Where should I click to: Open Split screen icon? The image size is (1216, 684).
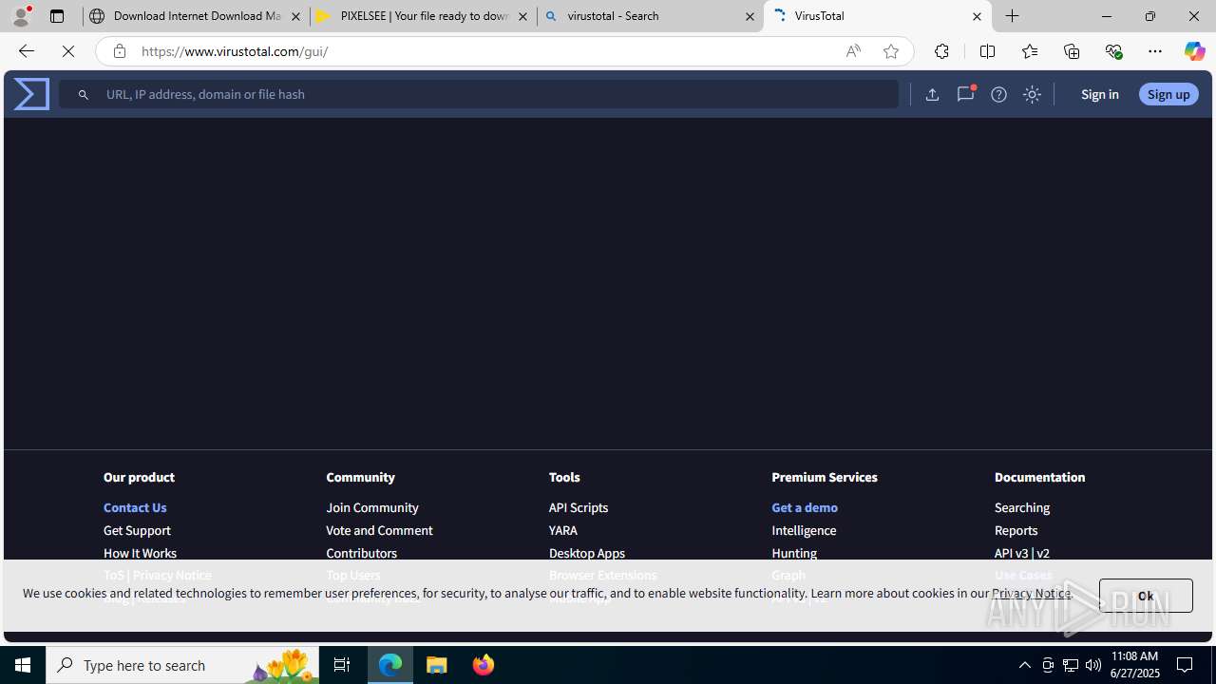987,51
